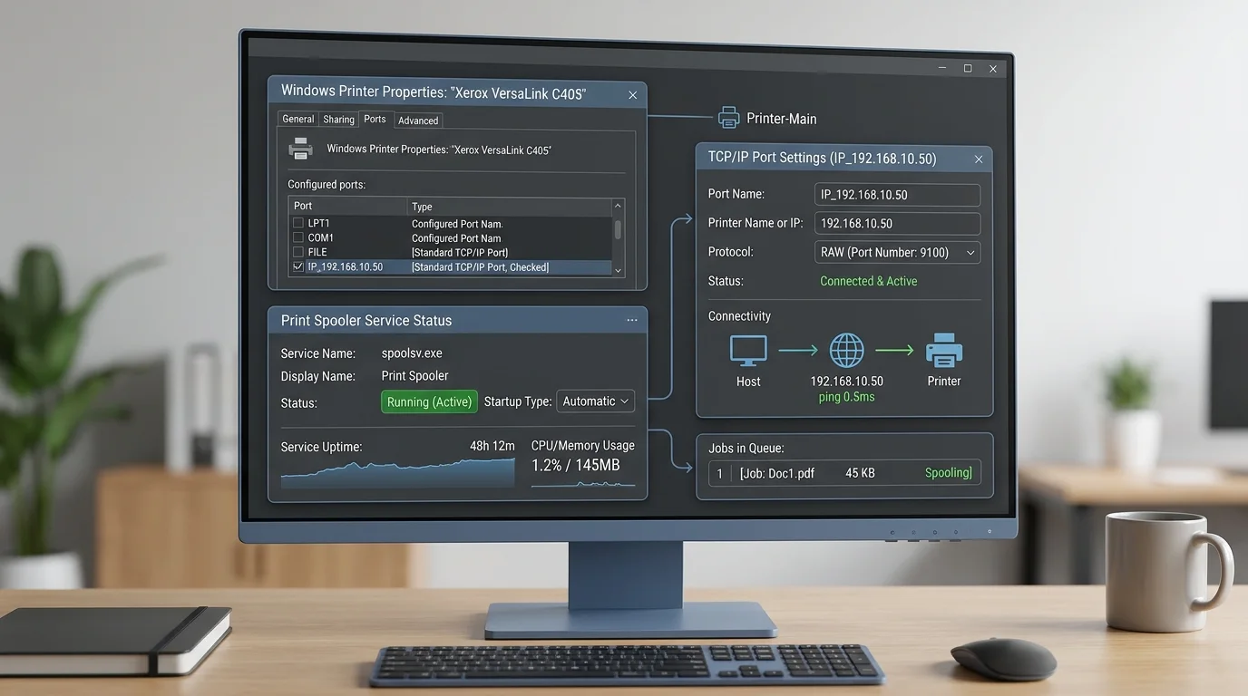
Task: Maximize the main window
Action: pos(968,69)
